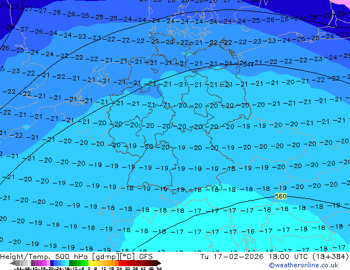Click the legend value label '-54'

[18, 268]
